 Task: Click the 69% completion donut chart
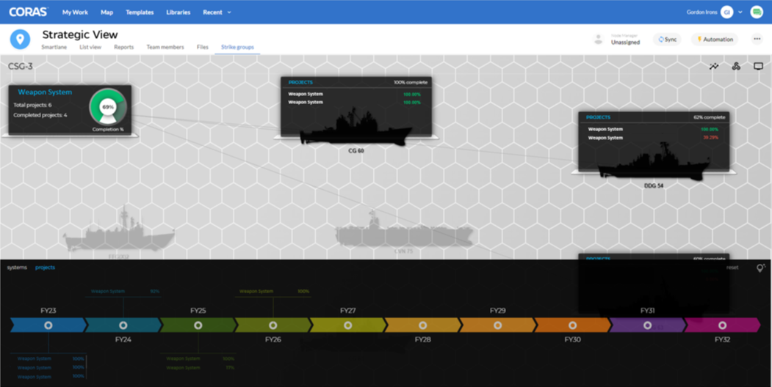108,106
